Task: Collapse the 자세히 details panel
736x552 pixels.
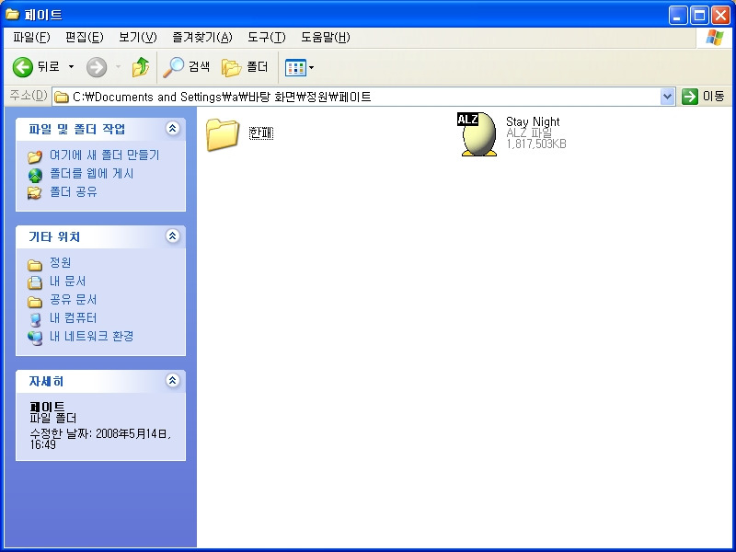Action: (172, 381)
